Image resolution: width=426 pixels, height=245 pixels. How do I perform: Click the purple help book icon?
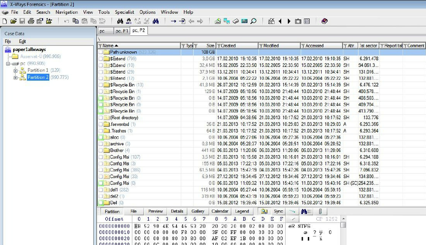pyautogui.click(x=324, y=21)
